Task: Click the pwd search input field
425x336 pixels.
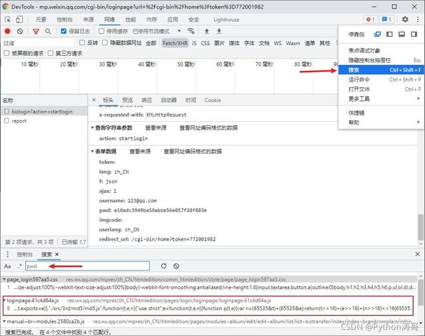Action: tap(88, 266)
